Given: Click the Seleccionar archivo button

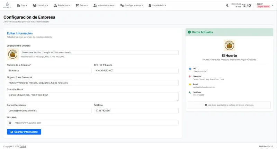Looking at the screenshot, I should pos(32,52).
